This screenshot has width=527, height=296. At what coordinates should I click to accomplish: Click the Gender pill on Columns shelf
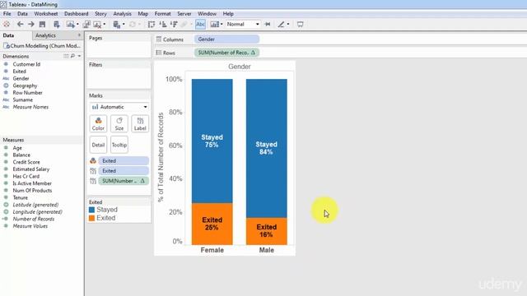[226, 39]
